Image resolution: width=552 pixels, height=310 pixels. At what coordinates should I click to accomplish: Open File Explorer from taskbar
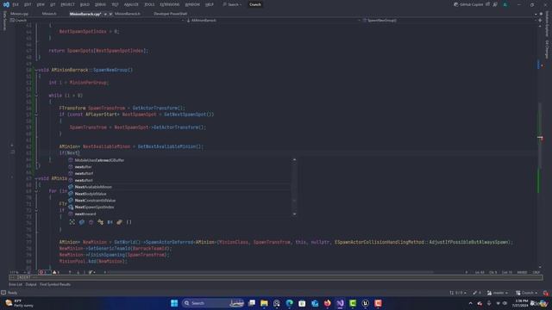(264, 303)
